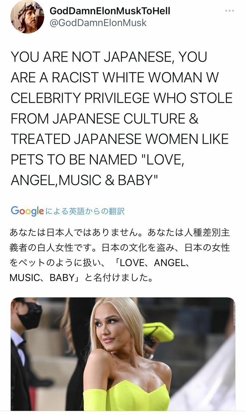Click the line CELEBRITY PRIVILEGE WHO STOLE
Screen dimensions: 246x415
[x=122, y=98]
